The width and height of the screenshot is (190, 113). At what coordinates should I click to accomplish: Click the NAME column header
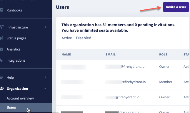click(x=66, y=54)
